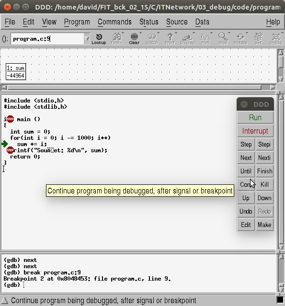Open the Help menu
285x306 pixels.
pyautogui.click(x=273, y=22)
